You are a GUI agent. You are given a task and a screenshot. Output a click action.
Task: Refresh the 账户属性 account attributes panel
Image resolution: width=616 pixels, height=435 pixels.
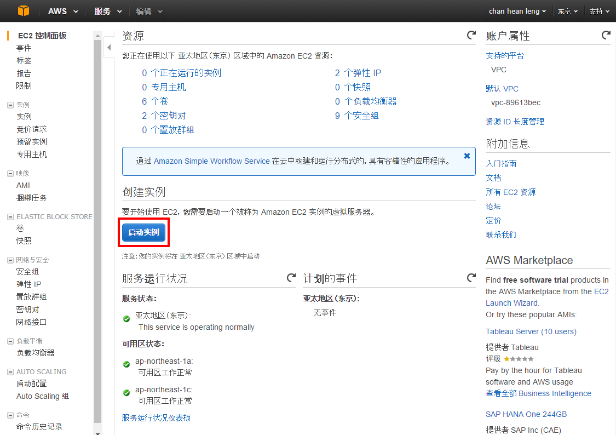coord(606,36)
